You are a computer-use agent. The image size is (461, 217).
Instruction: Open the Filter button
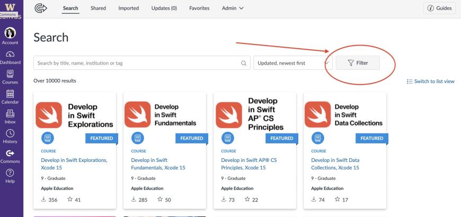(358, 63)
